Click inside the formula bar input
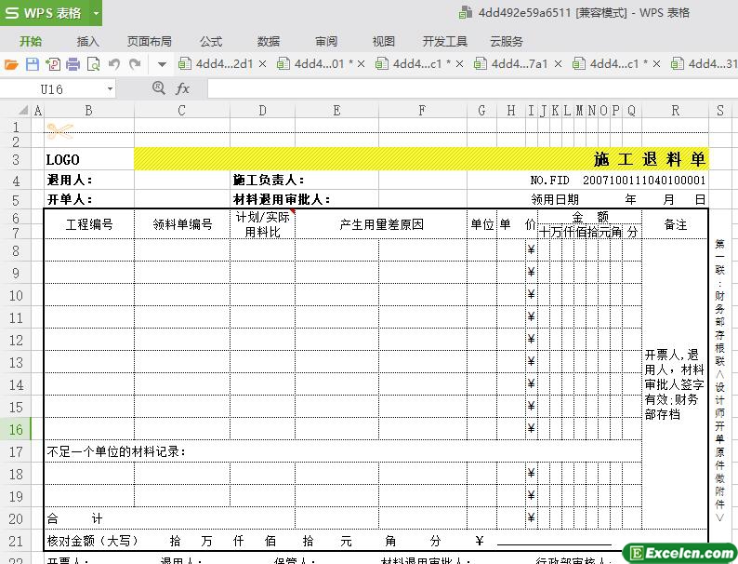 coord(465,88)
